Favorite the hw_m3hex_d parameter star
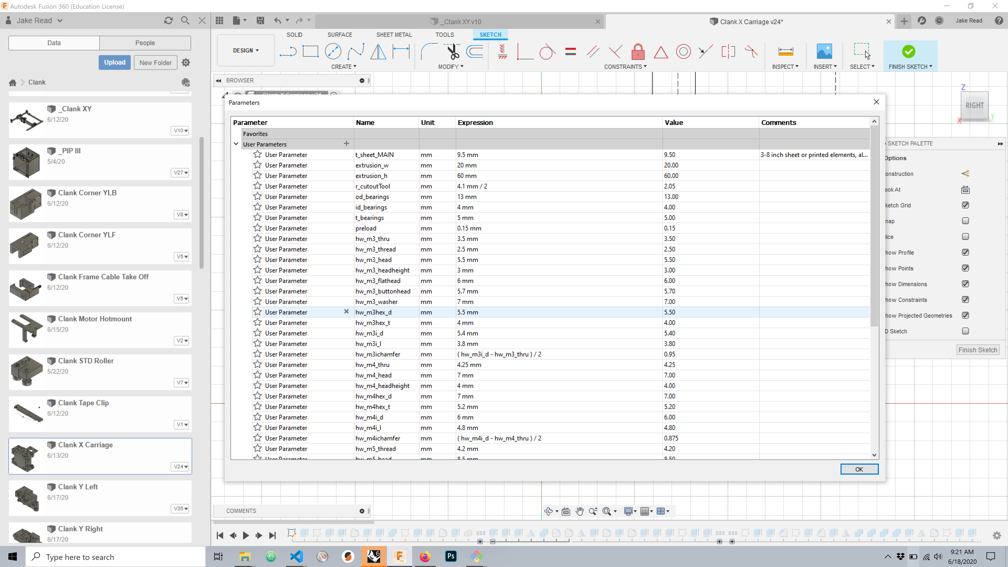The image size is (1008, 567). click(x=258, y=312)
